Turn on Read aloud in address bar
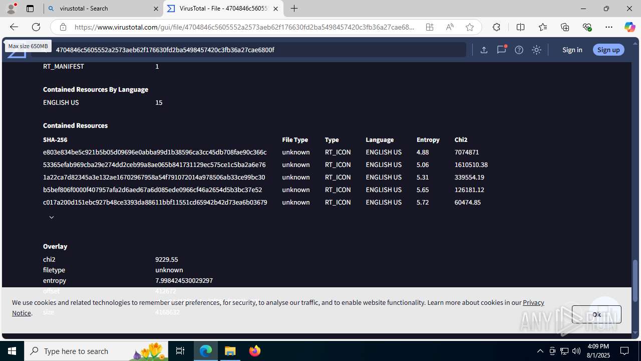Image resolution: width=641 pixels, height=361 pixels. click(450, 27)
